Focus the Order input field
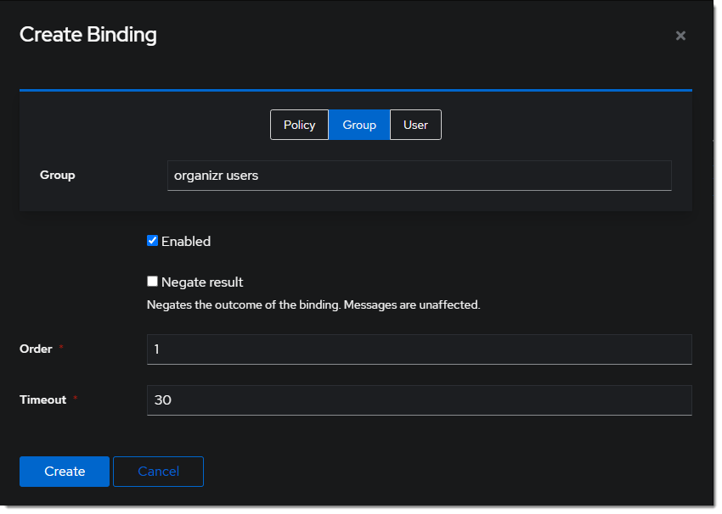 pos(419,349)
